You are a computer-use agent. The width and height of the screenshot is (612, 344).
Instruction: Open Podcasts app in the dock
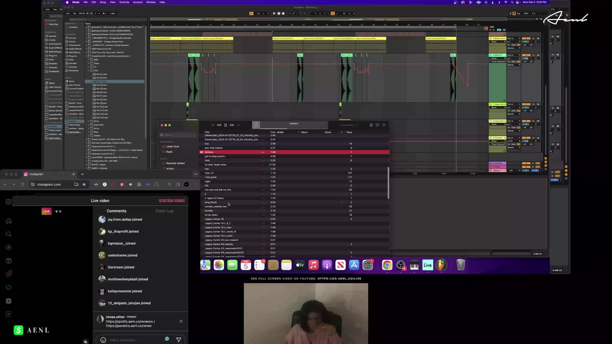pyautogui.click(x=327, y=265)
